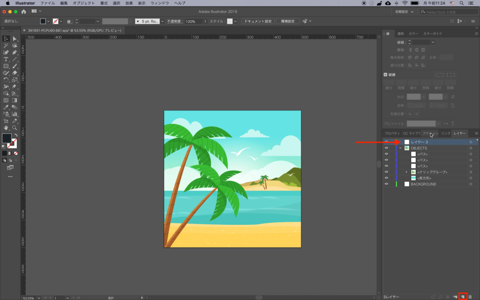Select the Zoom magnifier tool
This screenshot has width=480, height=300.
coord(15,127)
